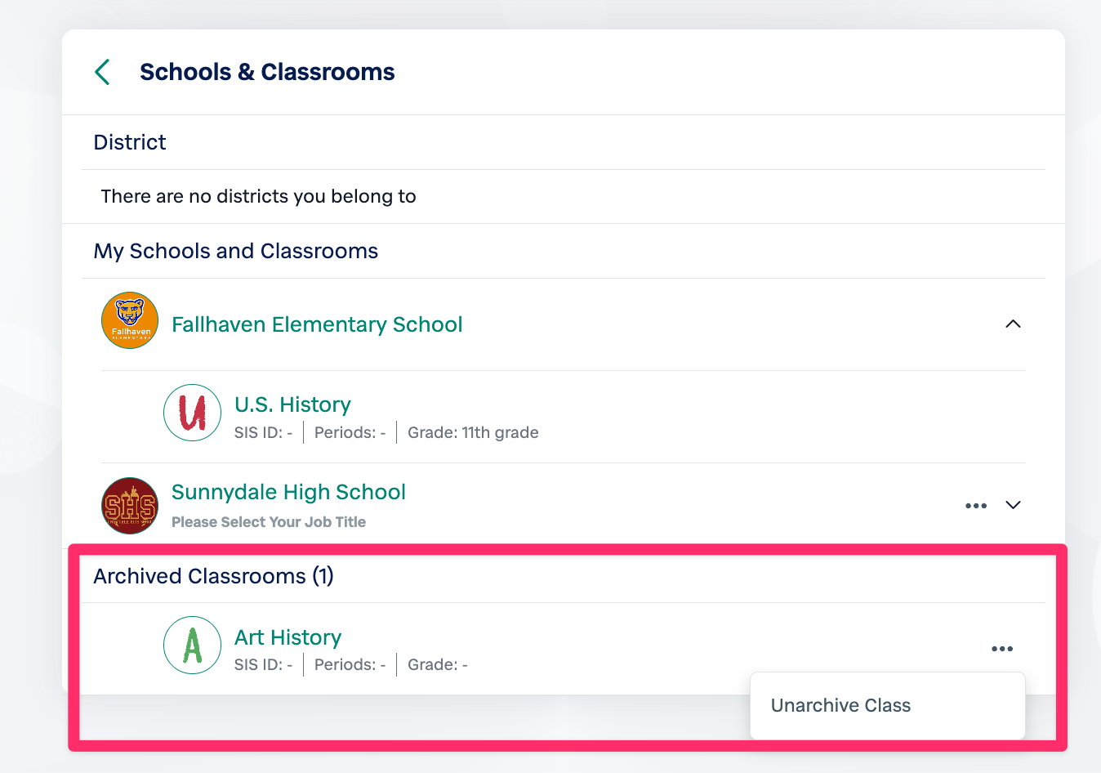
Task: Collapse the Fallhaven Elementary School section
Action: [x=1013, y=324]
